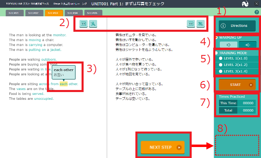Switch to the STEP02 tab
Image resolution: width=261 pixels, height=158 pixels.
[x=34, y=13]
